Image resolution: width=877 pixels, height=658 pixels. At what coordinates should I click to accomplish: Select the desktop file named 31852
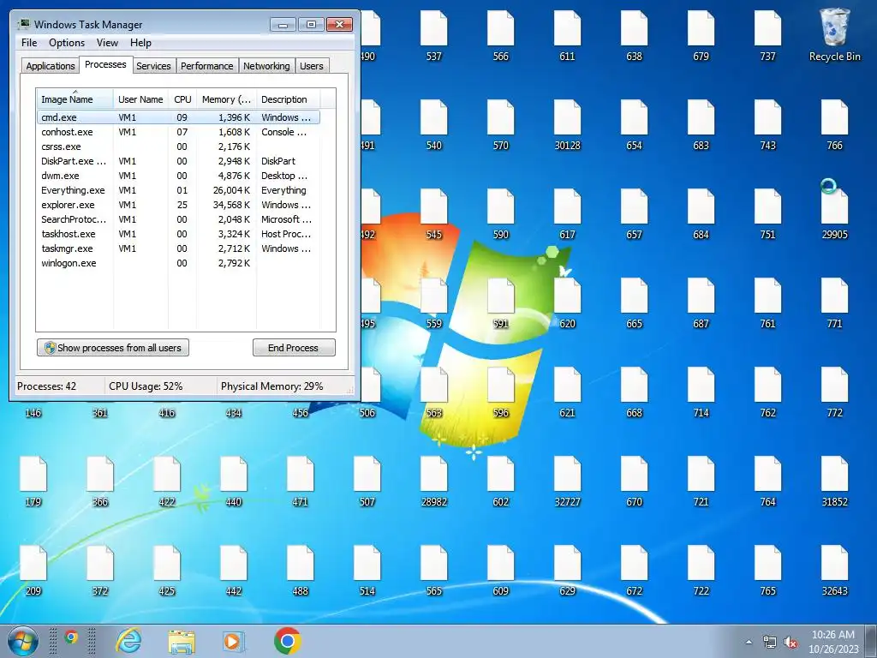click(x=834, y=481)
